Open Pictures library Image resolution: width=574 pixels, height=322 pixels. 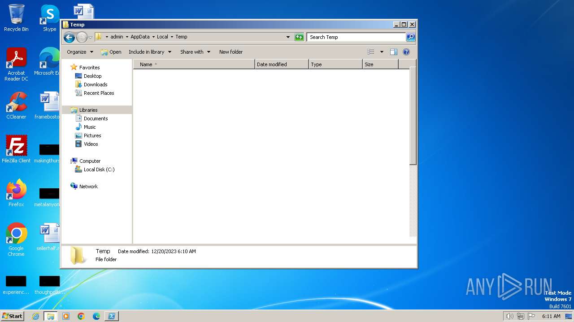pyautogui.click(x=88, y=136)
